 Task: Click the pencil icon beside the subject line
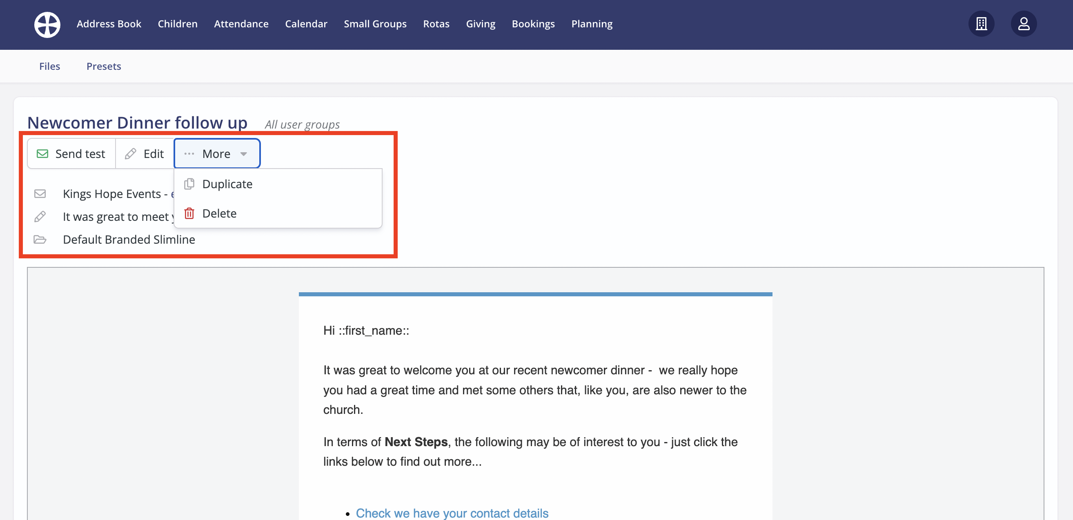tap(40, 216)
